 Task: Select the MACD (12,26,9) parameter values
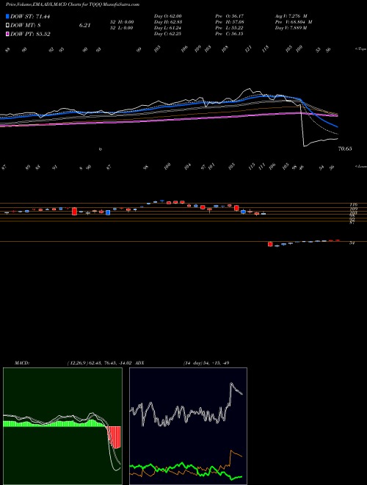[x=100, y=363]
